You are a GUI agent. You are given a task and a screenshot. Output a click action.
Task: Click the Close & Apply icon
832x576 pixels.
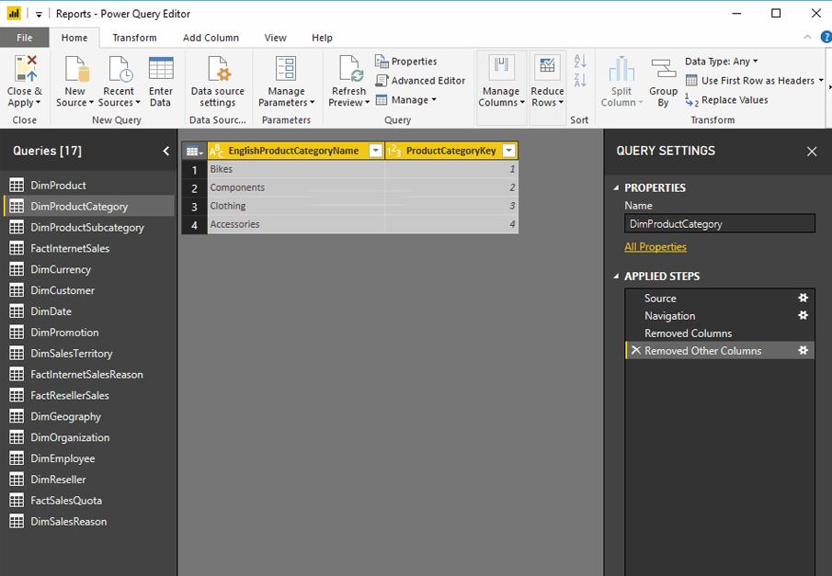point(24,70)
